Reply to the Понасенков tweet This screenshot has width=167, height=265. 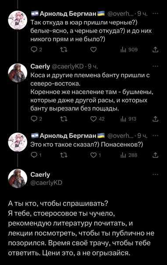tap(36, 155)
